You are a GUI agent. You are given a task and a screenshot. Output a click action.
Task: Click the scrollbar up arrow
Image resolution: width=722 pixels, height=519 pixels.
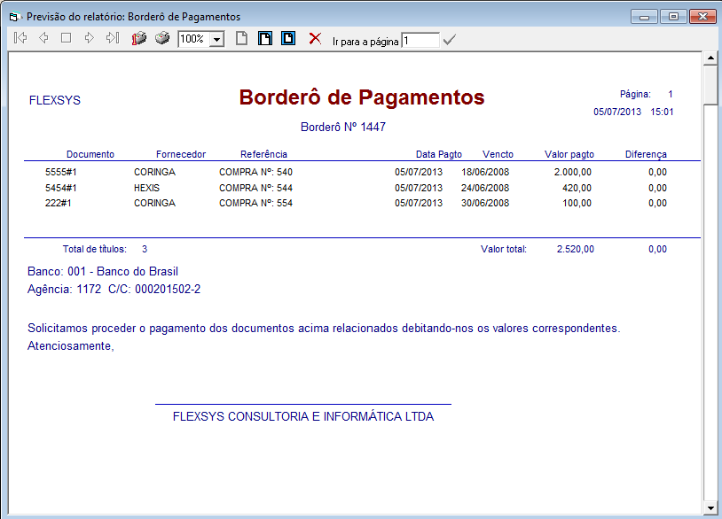click(710, 58)
